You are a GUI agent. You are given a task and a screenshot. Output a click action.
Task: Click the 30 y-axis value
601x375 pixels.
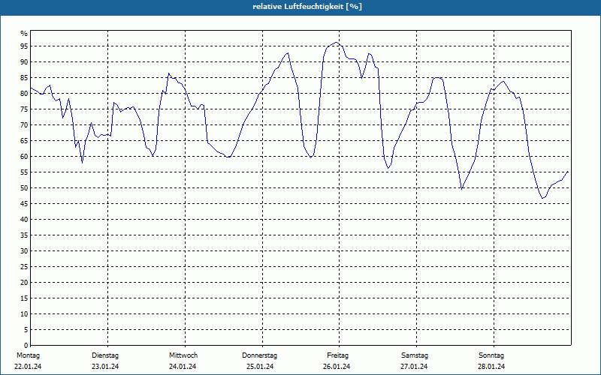tap(24, 251)
